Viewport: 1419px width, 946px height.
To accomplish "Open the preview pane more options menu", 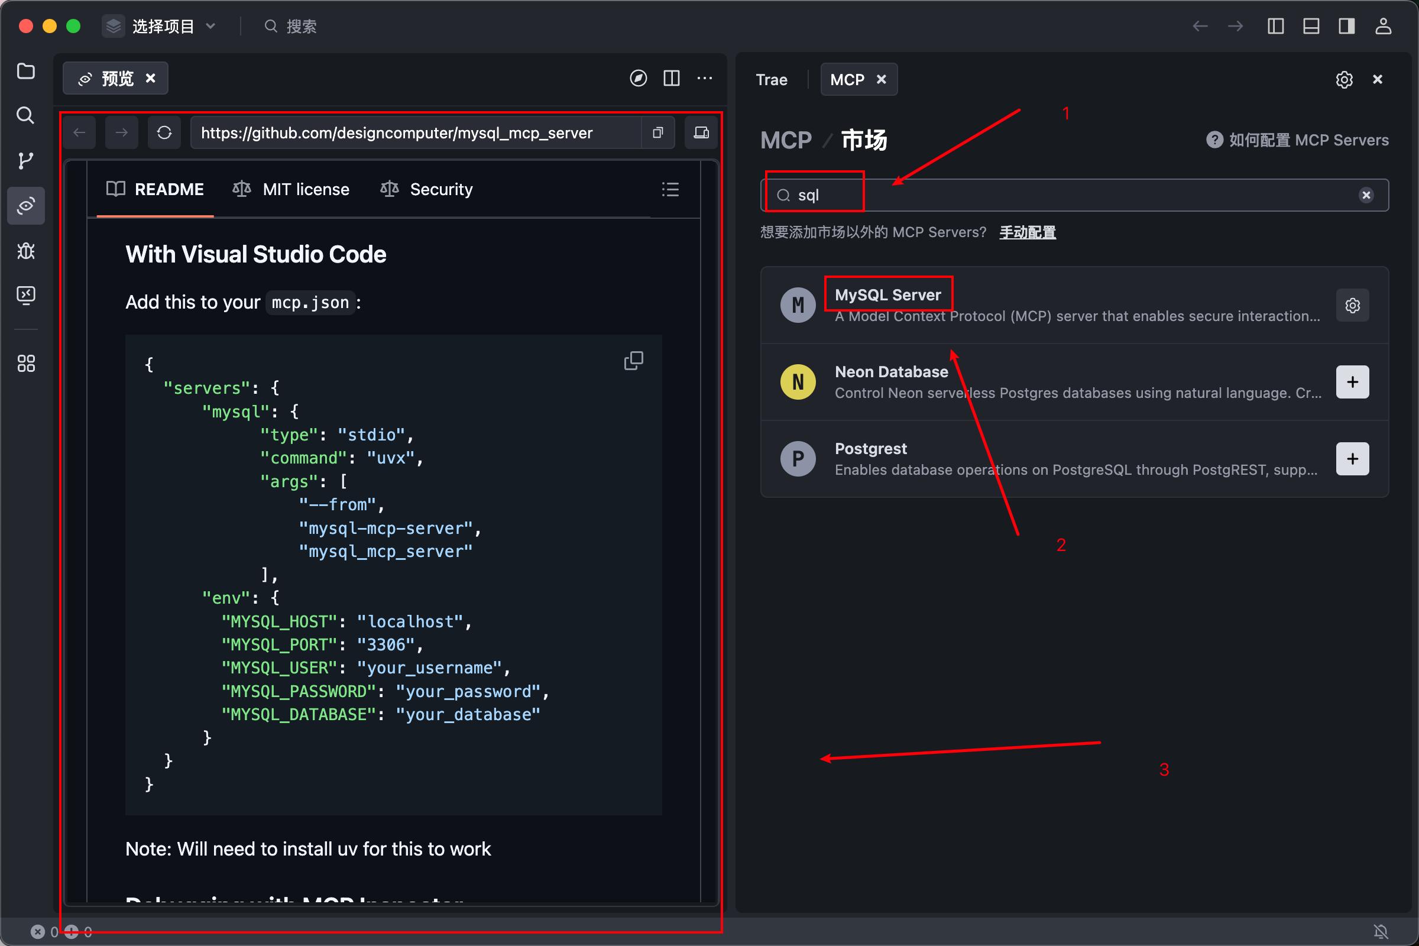I will pos(704,79).
